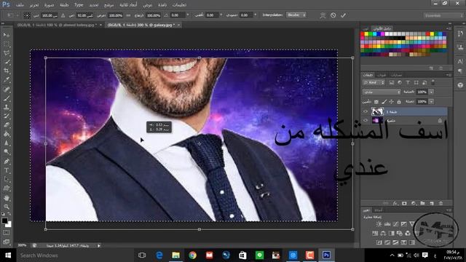Screen dimensions: 466x262
Task: Open the تحرير (Edit) menu
Action: (34, 5)
